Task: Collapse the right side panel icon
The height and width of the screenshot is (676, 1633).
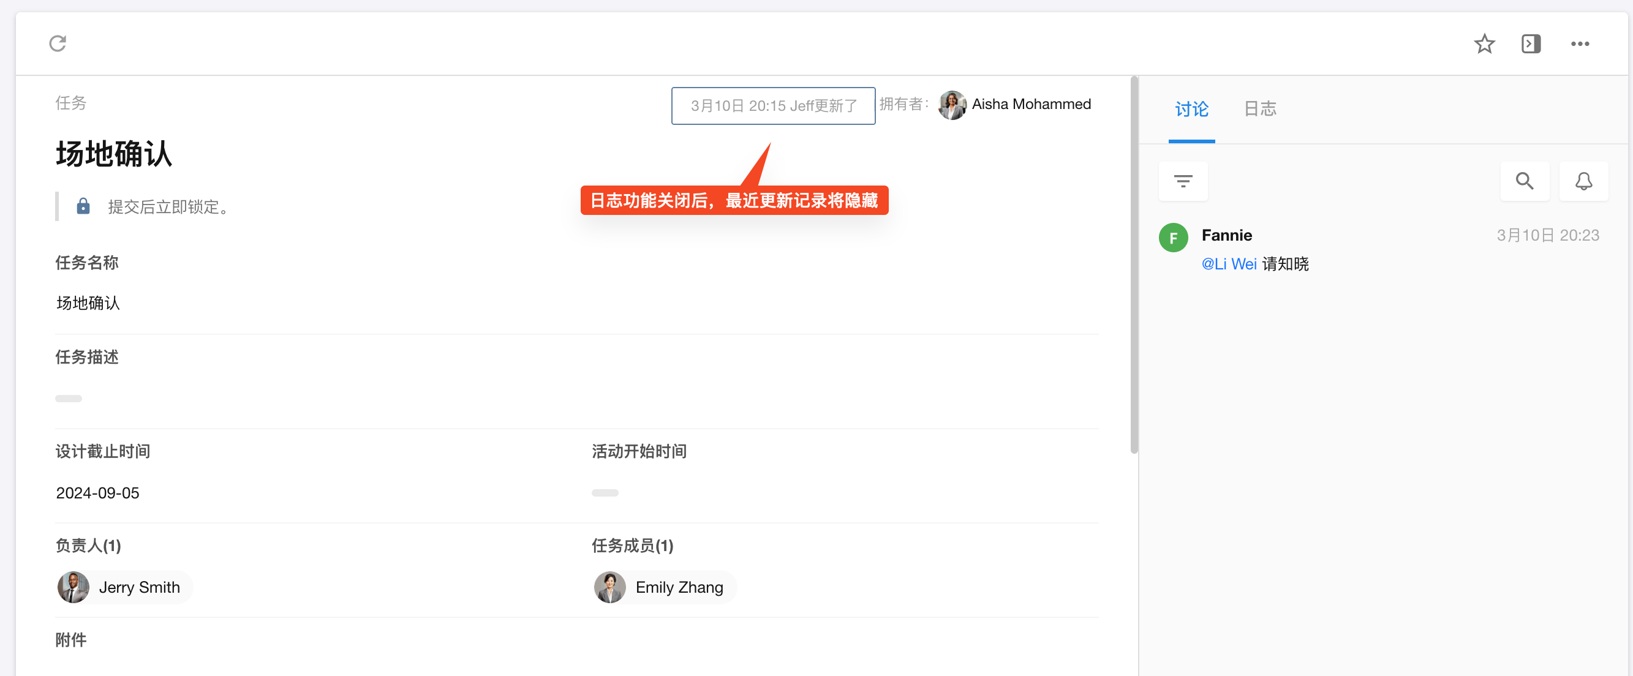Action: click(1530, 43)
